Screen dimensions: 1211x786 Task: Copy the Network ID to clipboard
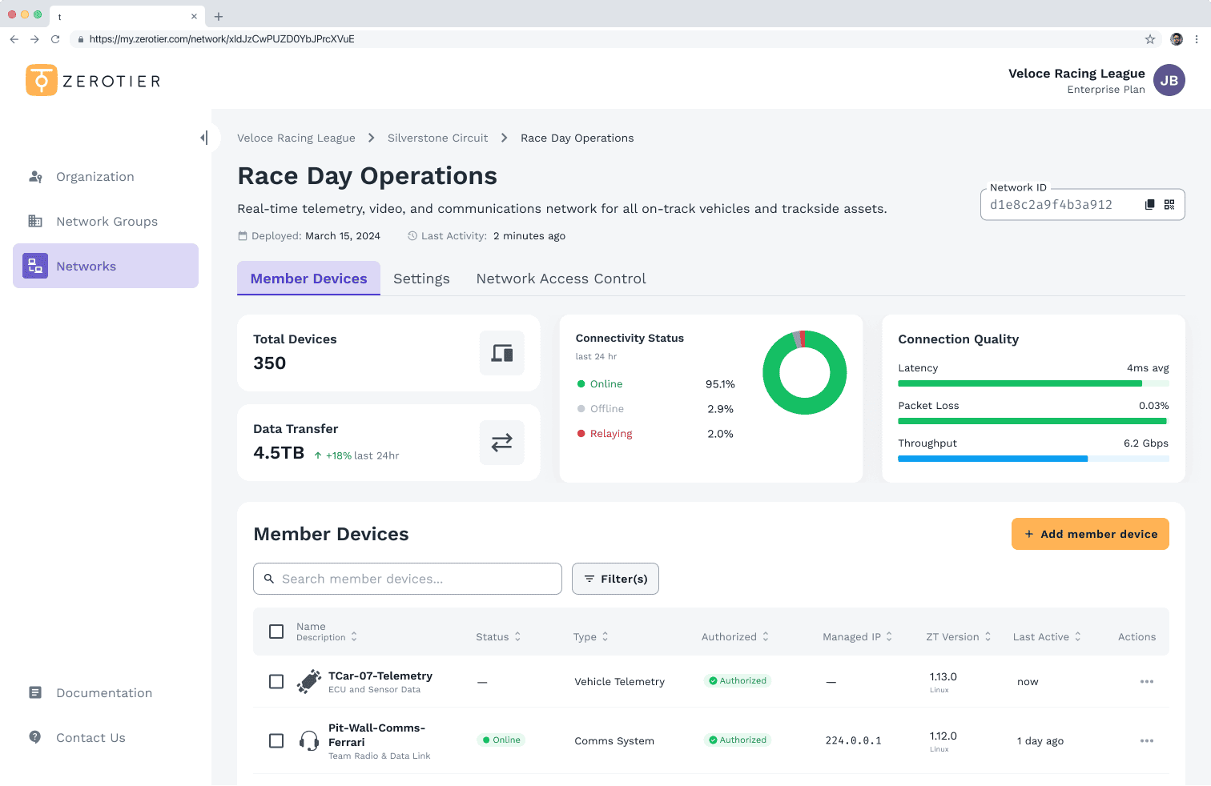1149,205
